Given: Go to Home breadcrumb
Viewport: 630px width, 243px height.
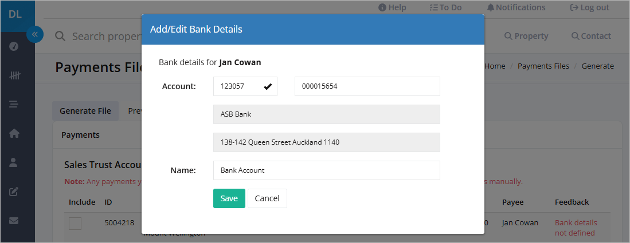Looking at the screenshot, I should click(x=495, y=66).
